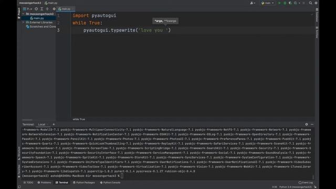Click the cursor position indicator in status bar

[x=274, y=187]
